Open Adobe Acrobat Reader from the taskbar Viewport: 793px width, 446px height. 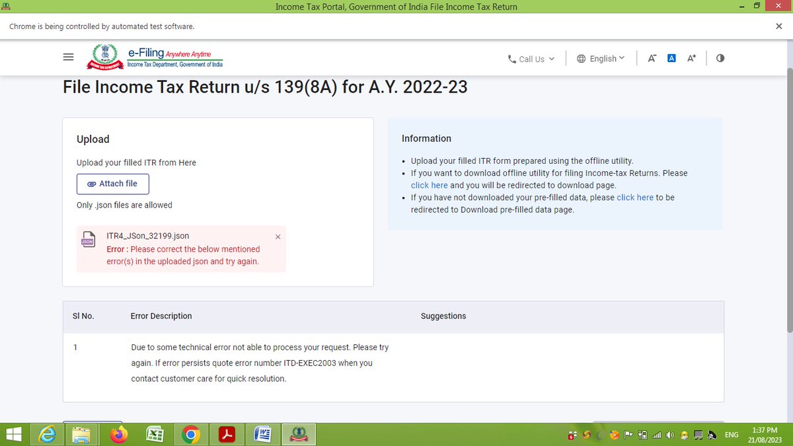[227, 434]
